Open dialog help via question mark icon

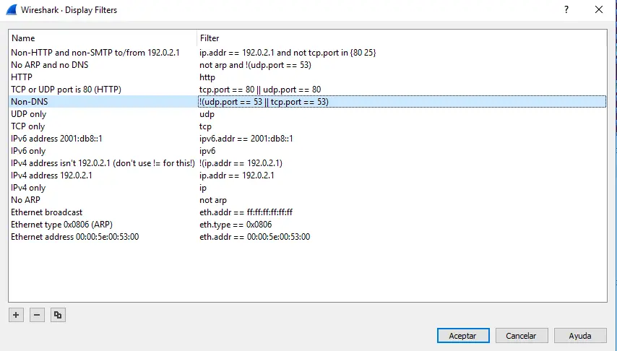coord(566,9)
